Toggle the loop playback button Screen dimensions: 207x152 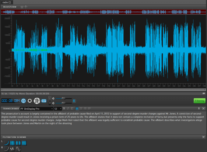coord(23,101)
